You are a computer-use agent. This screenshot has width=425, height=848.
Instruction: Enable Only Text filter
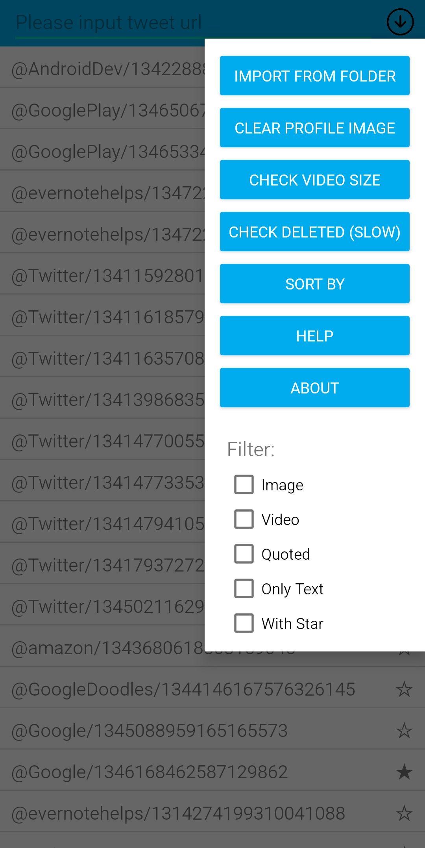[244, 588]
